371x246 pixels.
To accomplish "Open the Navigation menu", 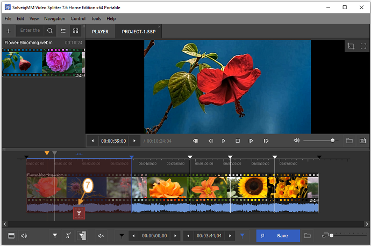I will coord(55,18).
